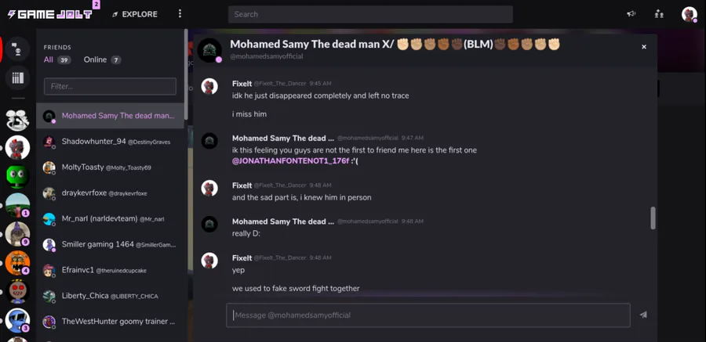Open the library playlists sidebar icon
The image size is (706, 342).
click(x=17, y=78)
